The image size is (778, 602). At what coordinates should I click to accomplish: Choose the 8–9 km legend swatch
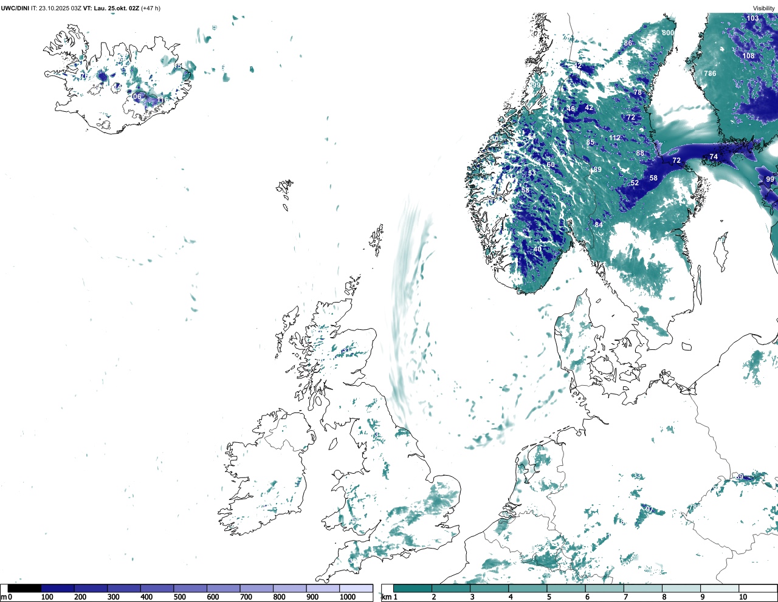click(x=681, y=588)
